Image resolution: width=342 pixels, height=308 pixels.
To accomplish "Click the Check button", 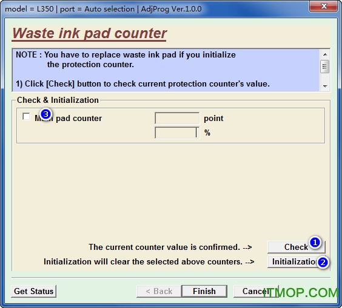I will click(x=296, y=247).
